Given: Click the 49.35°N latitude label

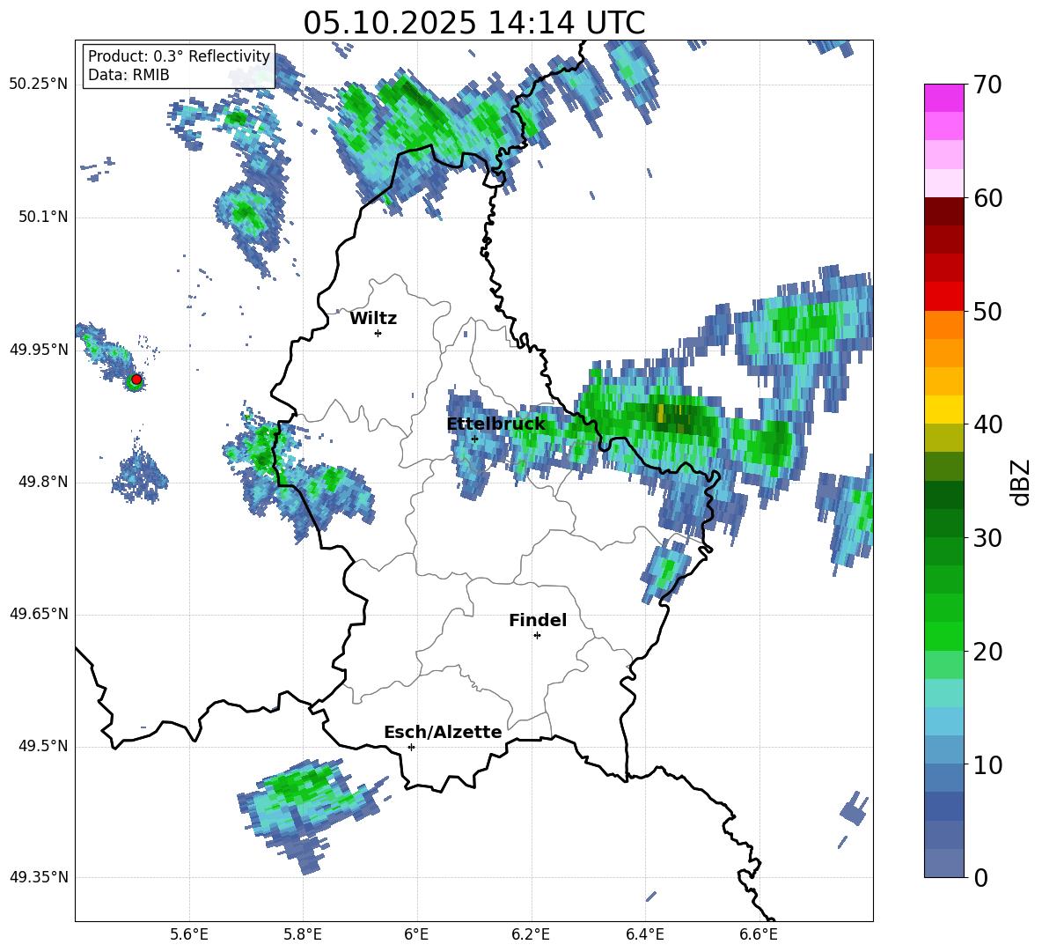Looking at the screenshot, I should click(39, 877).
